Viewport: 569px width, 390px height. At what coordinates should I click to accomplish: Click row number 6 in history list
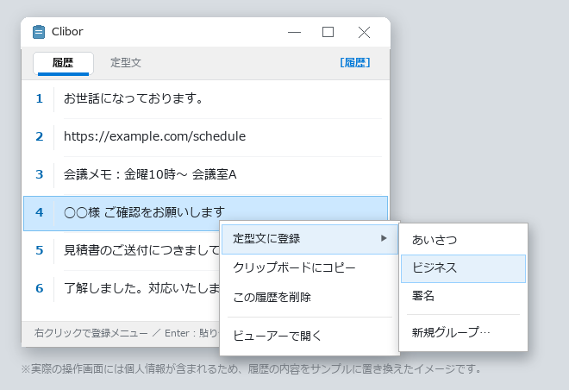39,288
